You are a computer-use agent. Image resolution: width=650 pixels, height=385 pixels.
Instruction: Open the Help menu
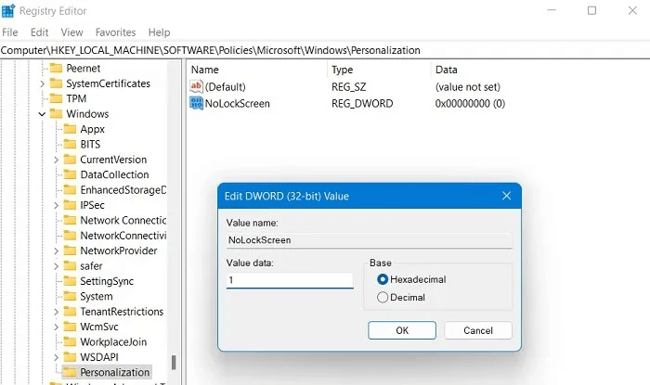coord(159,32)
